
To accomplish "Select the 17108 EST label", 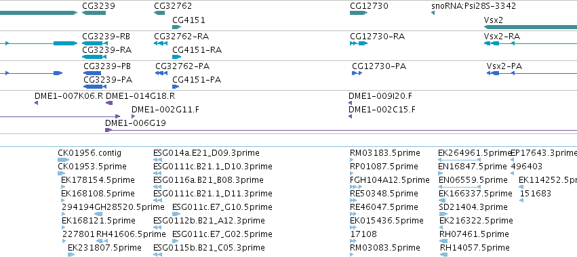I will click(363, 234).
